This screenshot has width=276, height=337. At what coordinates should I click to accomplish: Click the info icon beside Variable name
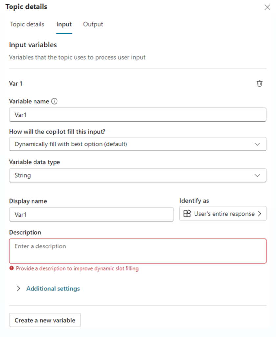click(55, 101)
